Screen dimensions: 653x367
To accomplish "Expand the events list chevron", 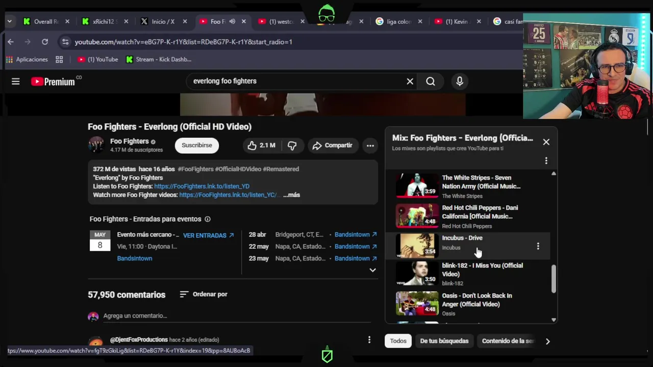I will (372, 270).
